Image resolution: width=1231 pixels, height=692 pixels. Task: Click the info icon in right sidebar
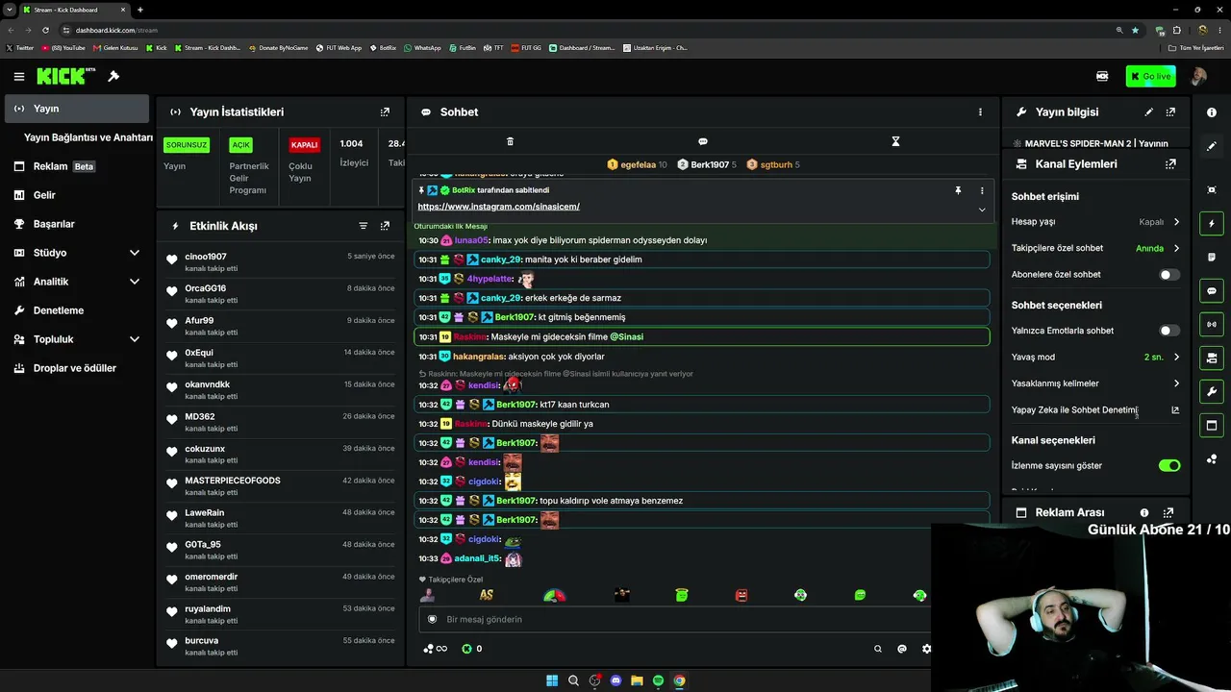(1212, 112)
